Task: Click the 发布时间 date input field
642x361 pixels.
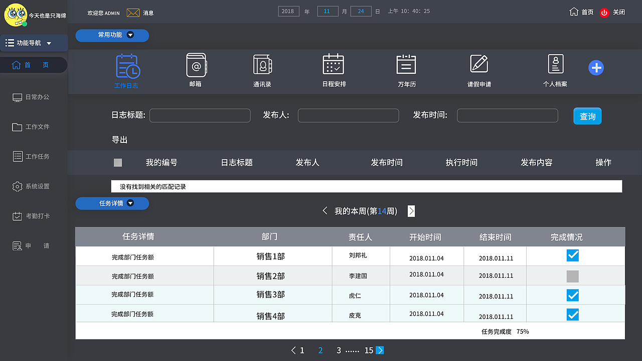Action: pyautogui.click(x=507, y=115)
